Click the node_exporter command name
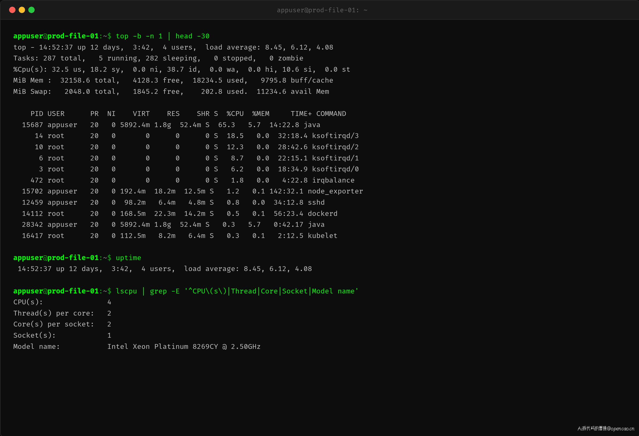 (335, 191)
